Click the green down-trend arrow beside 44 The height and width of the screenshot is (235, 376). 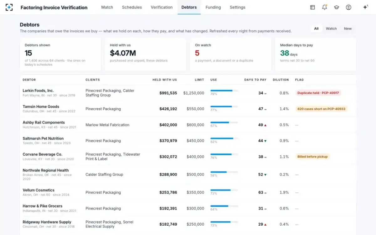[265, 141]
